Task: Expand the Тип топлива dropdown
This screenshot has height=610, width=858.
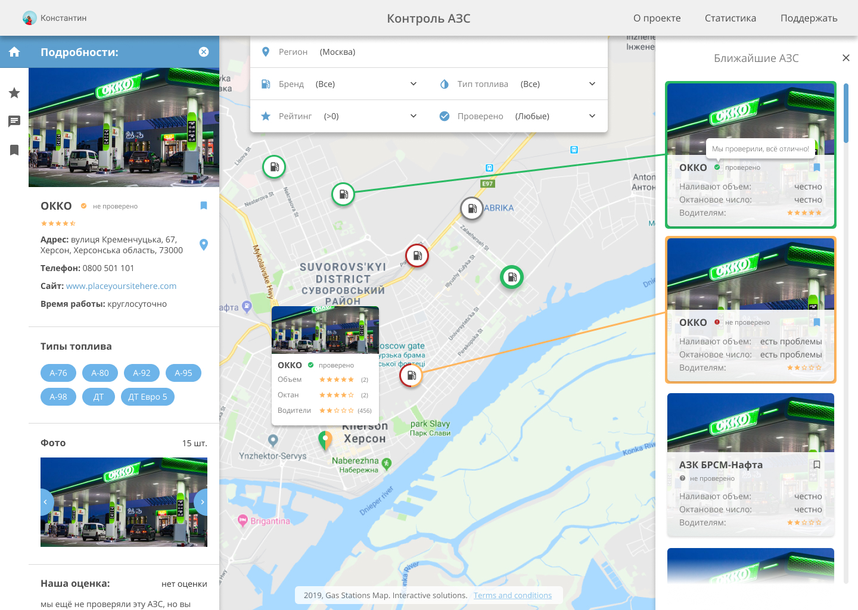Action: pyautogui.click(x=518, y=84)
